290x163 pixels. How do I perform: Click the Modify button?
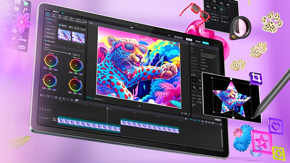point(218,120)
